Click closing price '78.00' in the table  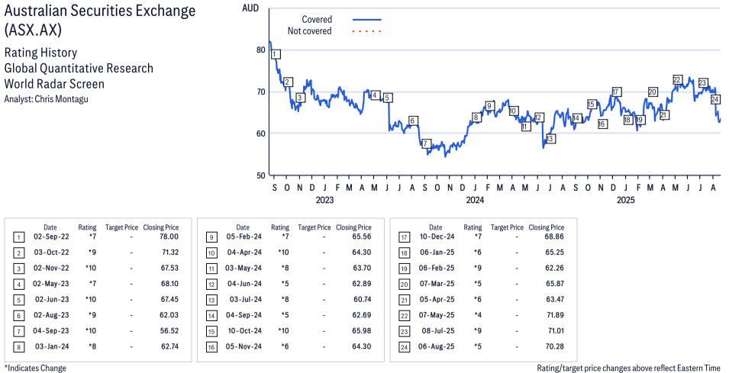(x=169, y=237)
